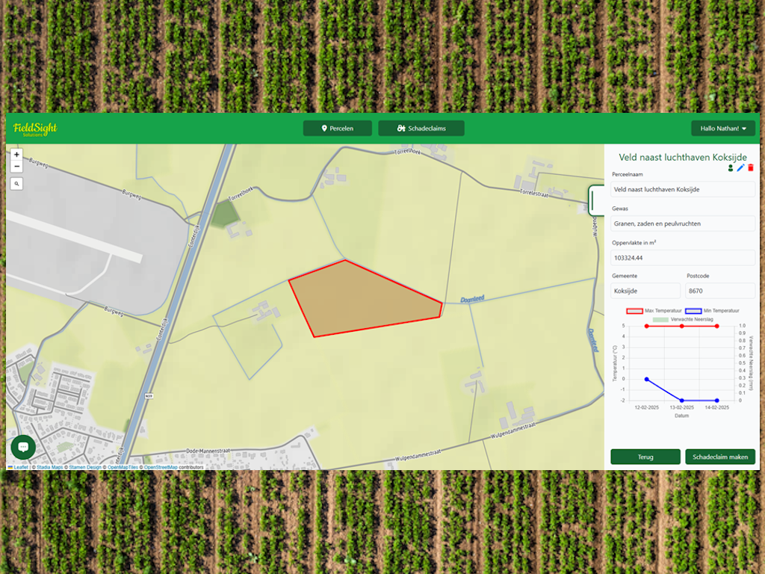Screen dimensions: 765x574
Task: Edit parcel using the blue pencil icon
Action: coord(740,168)
